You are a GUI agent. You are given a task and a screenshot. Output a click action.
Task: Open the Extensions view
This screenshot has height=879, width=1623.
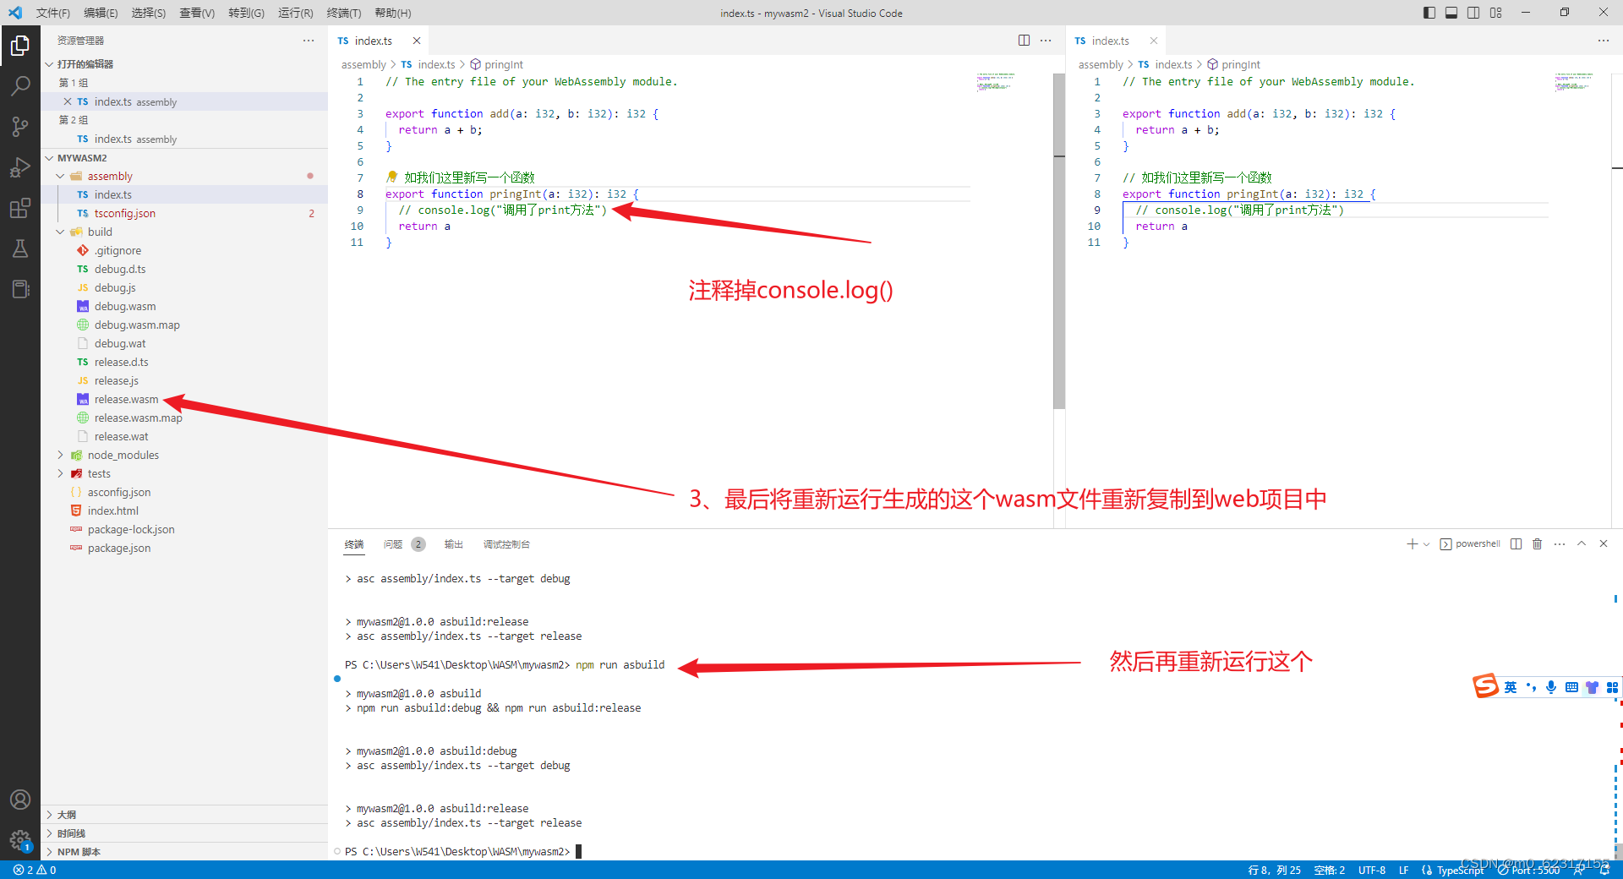[x=20, y=207]
